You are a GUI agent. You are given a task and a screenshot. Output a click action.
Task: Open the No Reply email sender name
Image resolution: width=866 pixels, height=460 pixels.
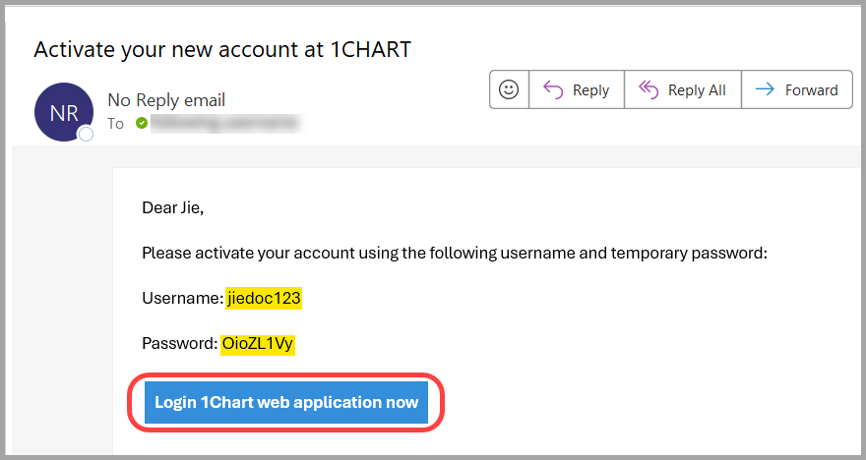tap(166, 100)
